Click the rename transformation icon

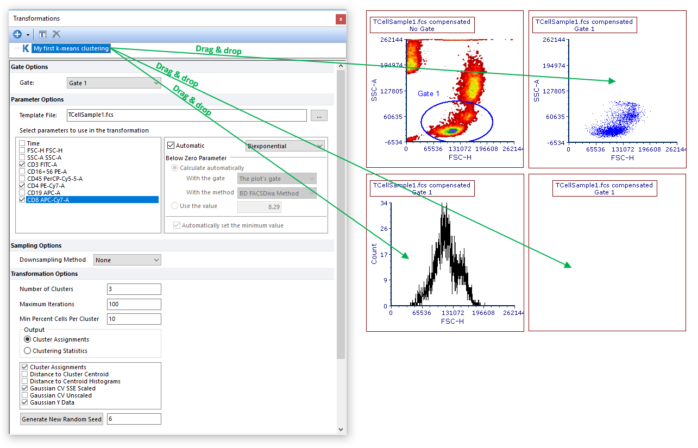pos(43,34)
